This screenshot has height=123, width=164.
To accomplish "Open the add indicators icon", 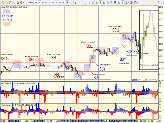I will pos(126,3).
